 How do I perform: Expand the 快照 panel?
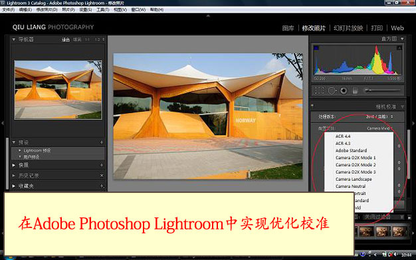coord(13,165)
